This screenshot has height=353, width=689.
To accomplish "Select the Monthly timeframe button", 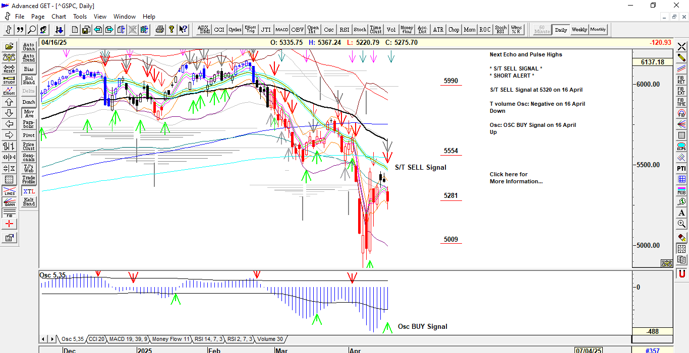I will pyautogui.click(x=598, y=30).
